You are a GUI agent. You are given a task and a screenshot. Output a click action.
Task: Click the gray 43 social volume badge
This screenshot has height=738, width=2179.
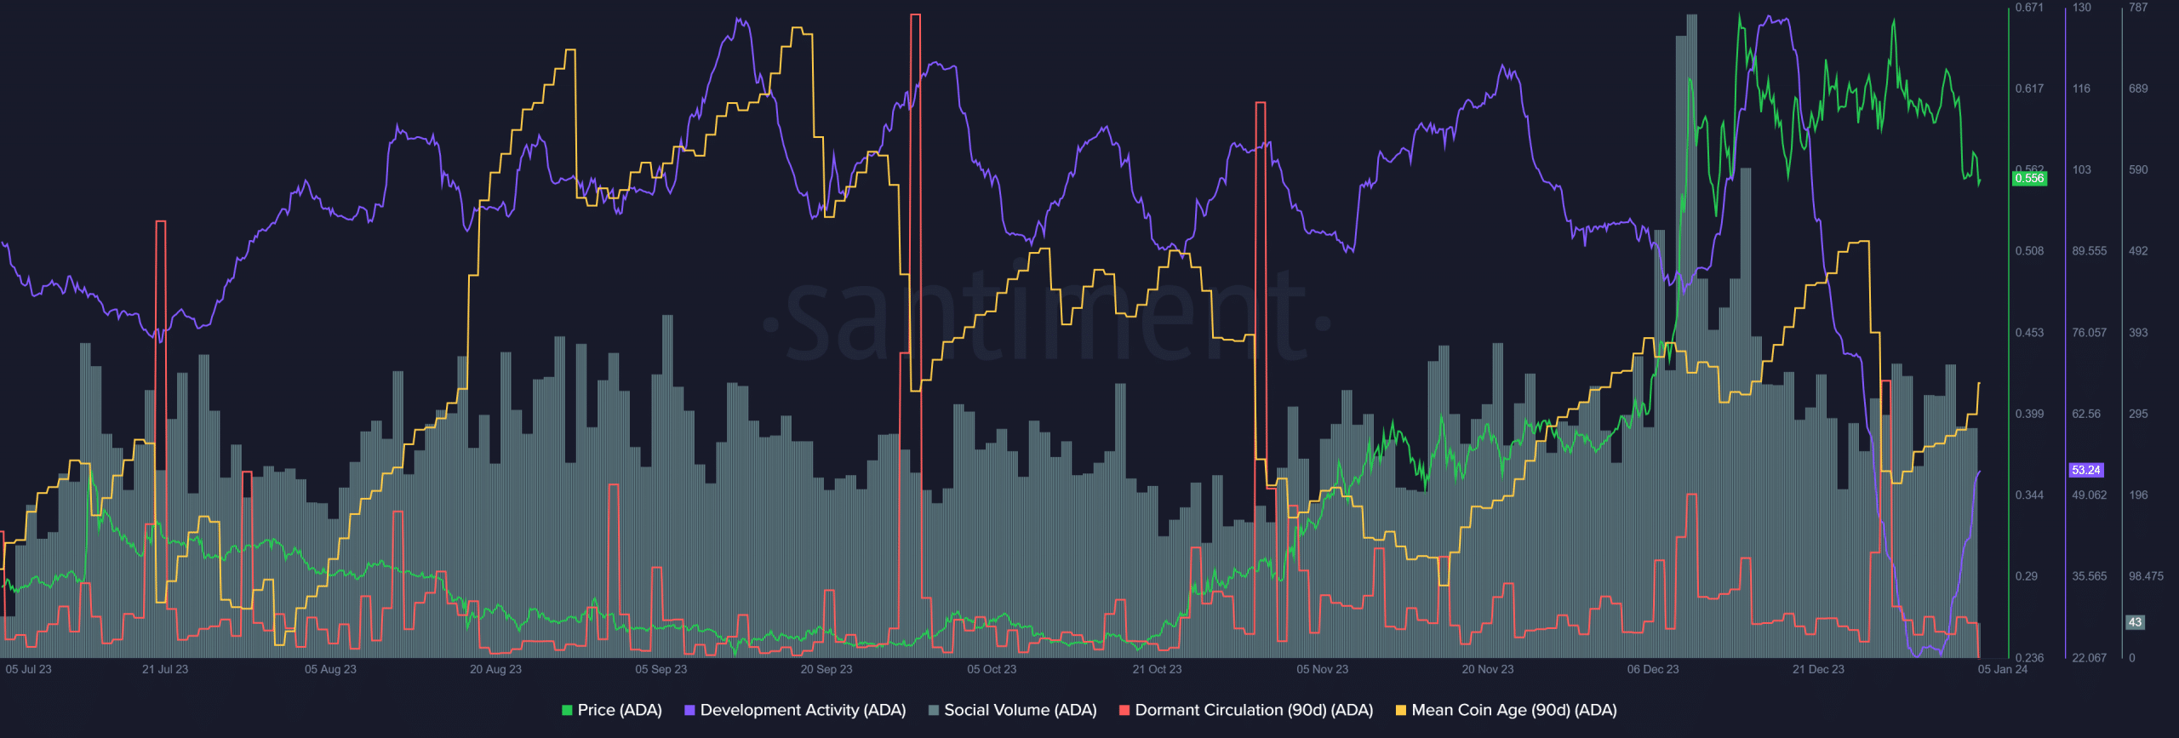tap(2135, 622)
